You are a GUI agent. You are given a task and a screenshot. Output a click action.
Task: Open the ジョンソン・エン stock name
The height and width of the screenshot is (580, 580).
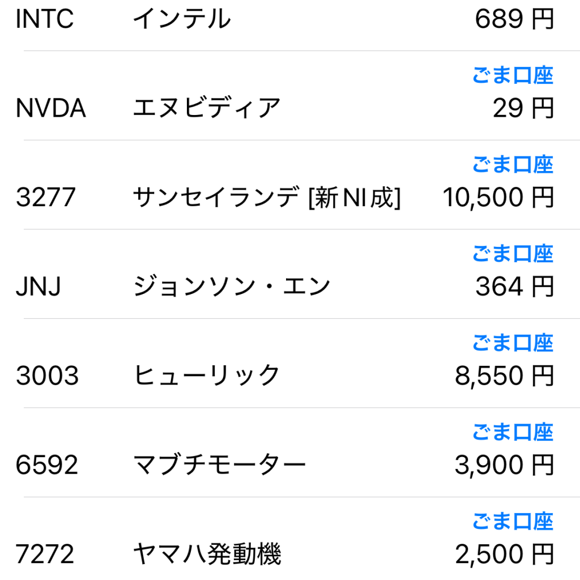[x=232, y=287]
